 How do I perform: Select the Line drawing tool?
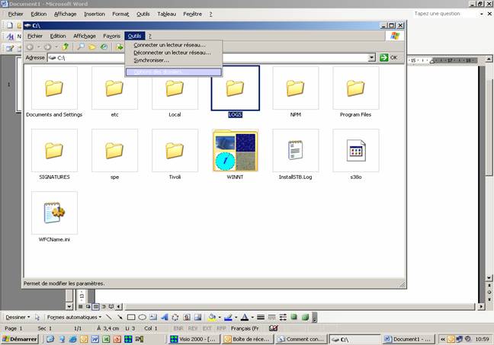point(109,318)
